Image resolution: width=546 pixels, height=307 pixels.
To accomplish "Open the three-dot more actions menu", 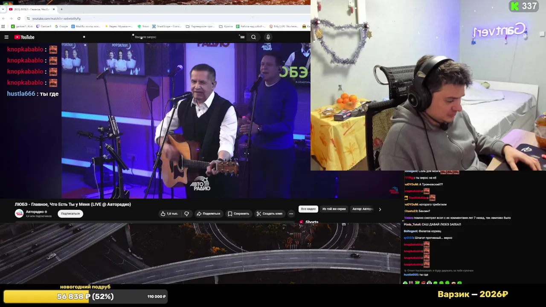I will click(291, 214).
